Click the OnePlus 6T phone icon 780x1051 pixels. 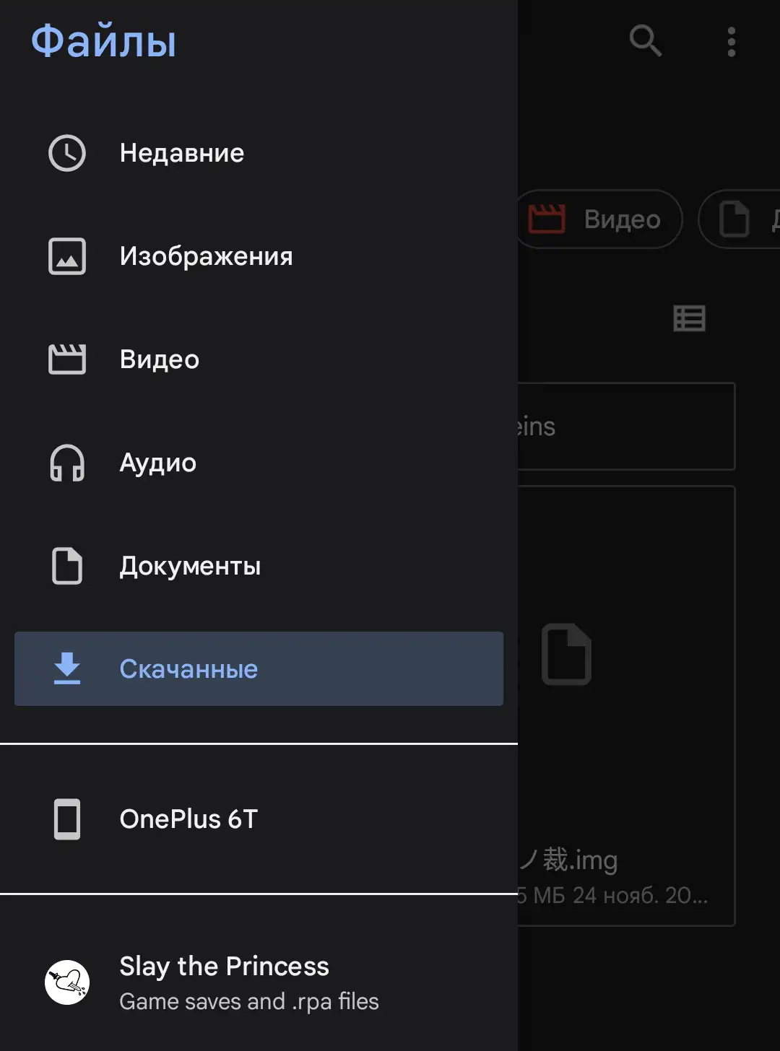point(67,819)
